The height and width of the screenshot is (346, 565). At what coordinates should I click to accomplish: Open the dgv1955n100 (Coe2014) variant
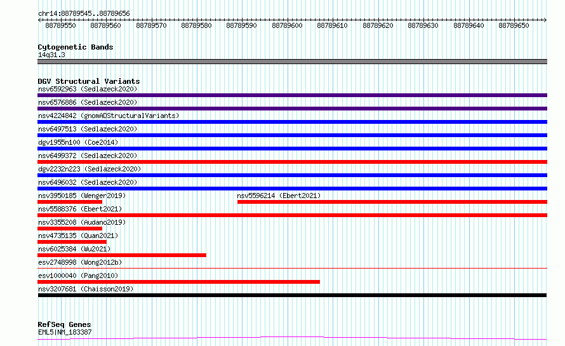tap(78, 142)
